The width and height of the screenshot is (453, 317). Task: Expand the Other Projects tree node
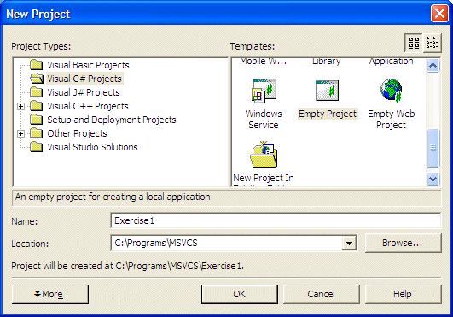20,133
